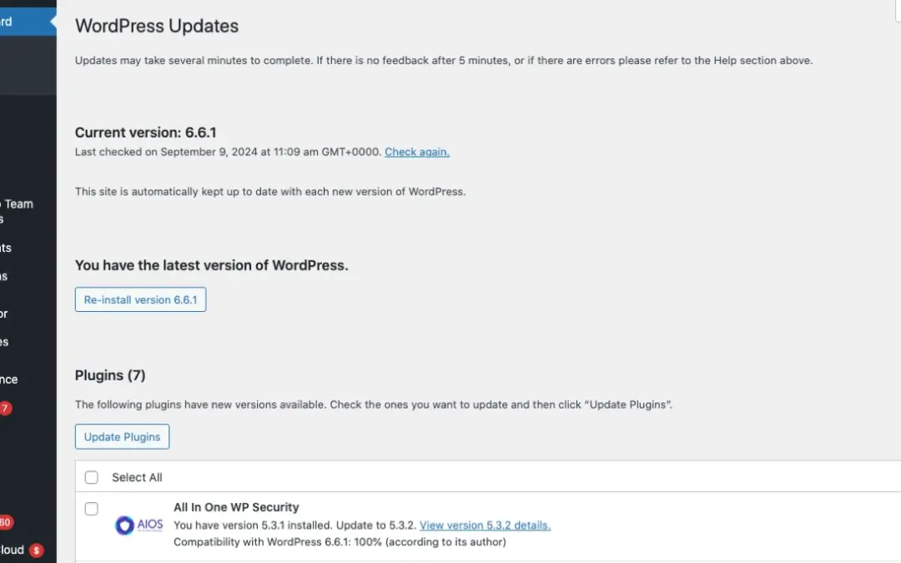The image size is (901, 563).
Task: Click the "Plugins (7)" section heading
Action: [110, 375]
